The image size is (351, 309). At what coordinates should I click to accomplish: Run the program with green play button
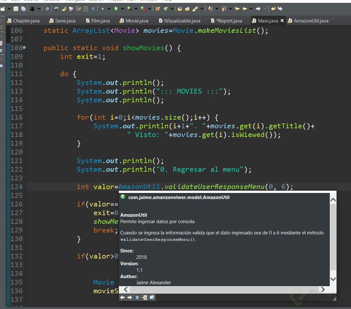[x=116, y=9]
